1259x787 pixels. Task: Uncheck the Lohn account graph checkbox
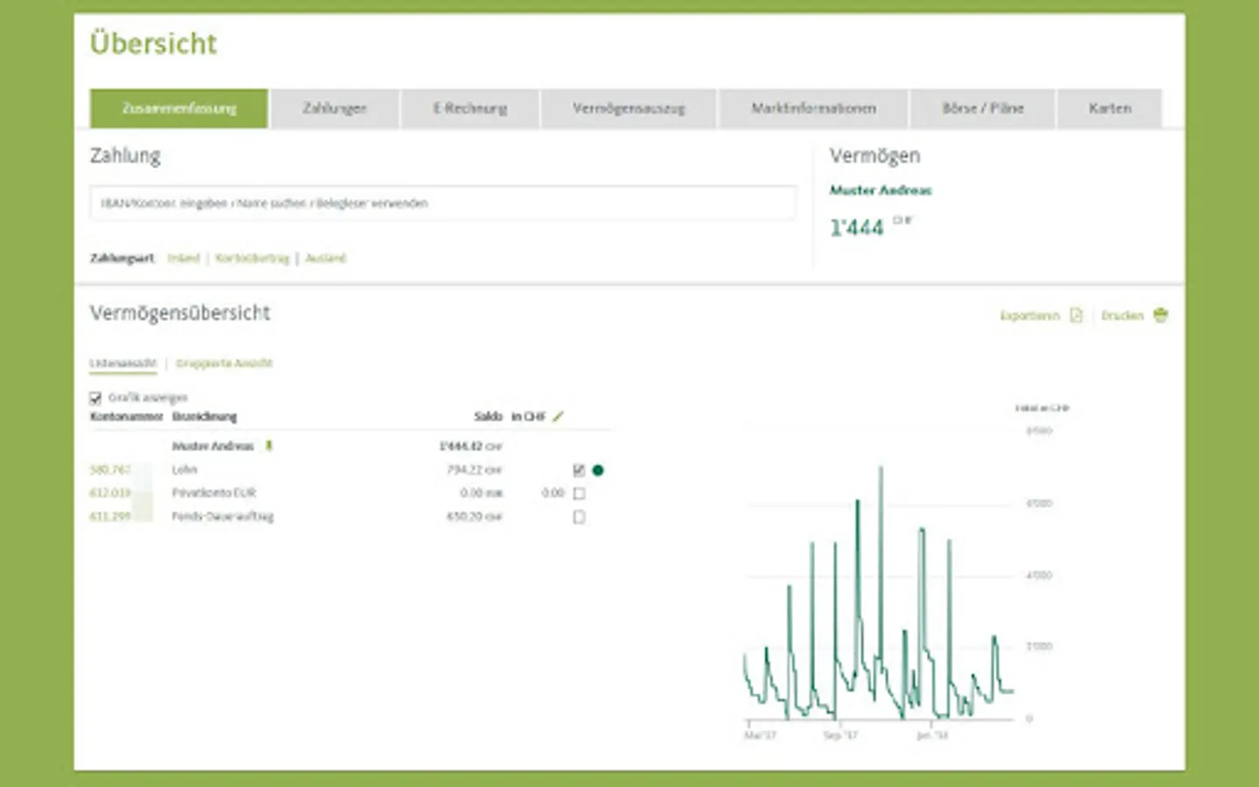click(x=579, y=470)
